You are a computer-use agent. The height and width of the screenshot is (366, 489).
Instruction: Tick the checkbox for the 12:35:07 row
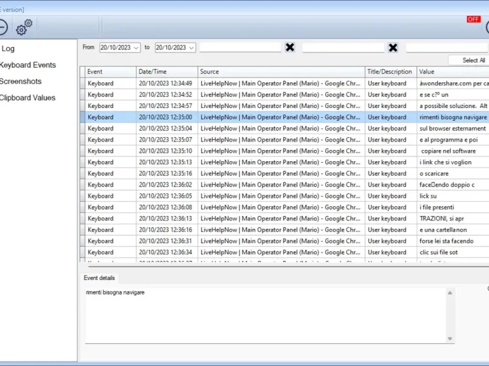pos(83,140)
